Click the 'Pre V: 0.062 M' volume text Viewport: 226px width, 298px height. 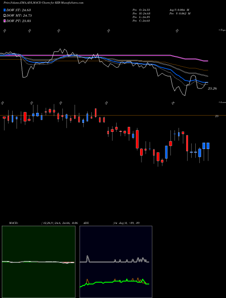pos(180,14)
